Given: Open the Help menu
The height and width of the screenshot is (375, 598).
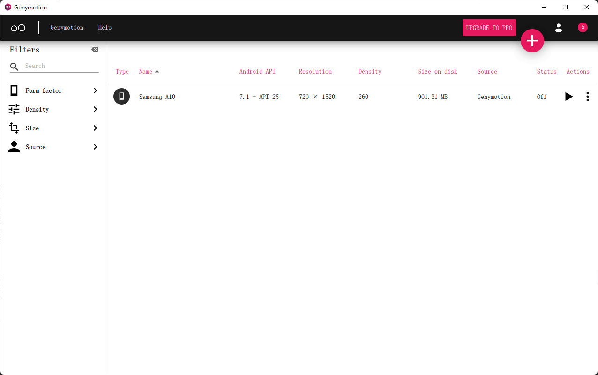Looking at the screenshot, I should click(x=105, y=28).
